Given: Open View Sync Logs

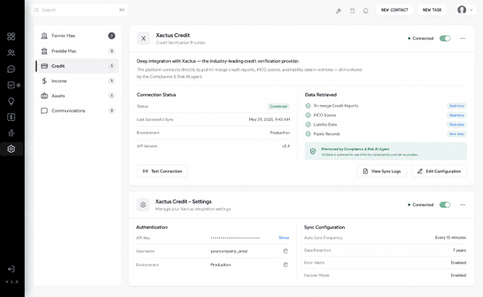Looking at the screenshot, I should click(x=382, y=171).
